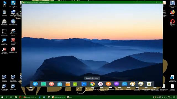The height and width of the screenshot is (99, 177).
Task: Open the blue system monitor dock icon
Action: point(125,84)
